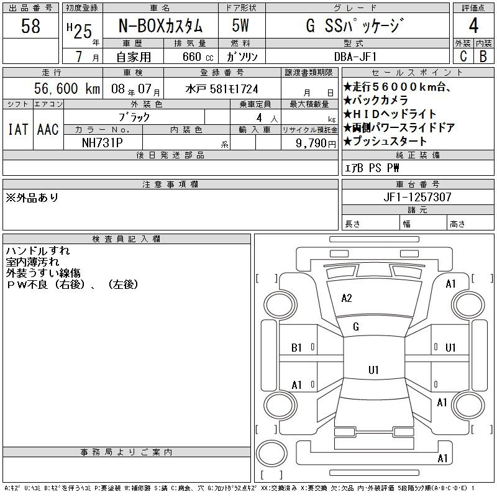Select the inspector note ＰＷ不良（右後）、（左後）
The height and width of the screenshot is (497, 497).
pos(73,285)
